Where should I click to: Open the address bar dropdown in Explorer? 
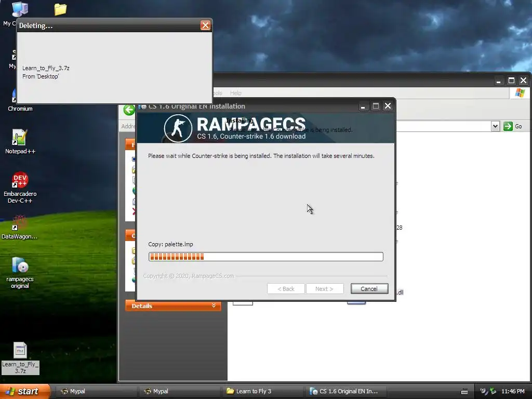[495, 126]
